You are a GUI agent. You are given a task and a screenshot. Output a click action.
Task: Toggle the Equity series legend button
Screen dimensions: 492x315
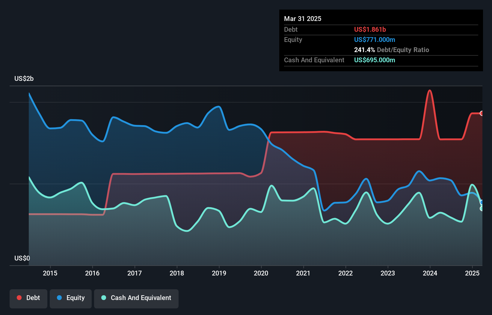pos(71,299)
